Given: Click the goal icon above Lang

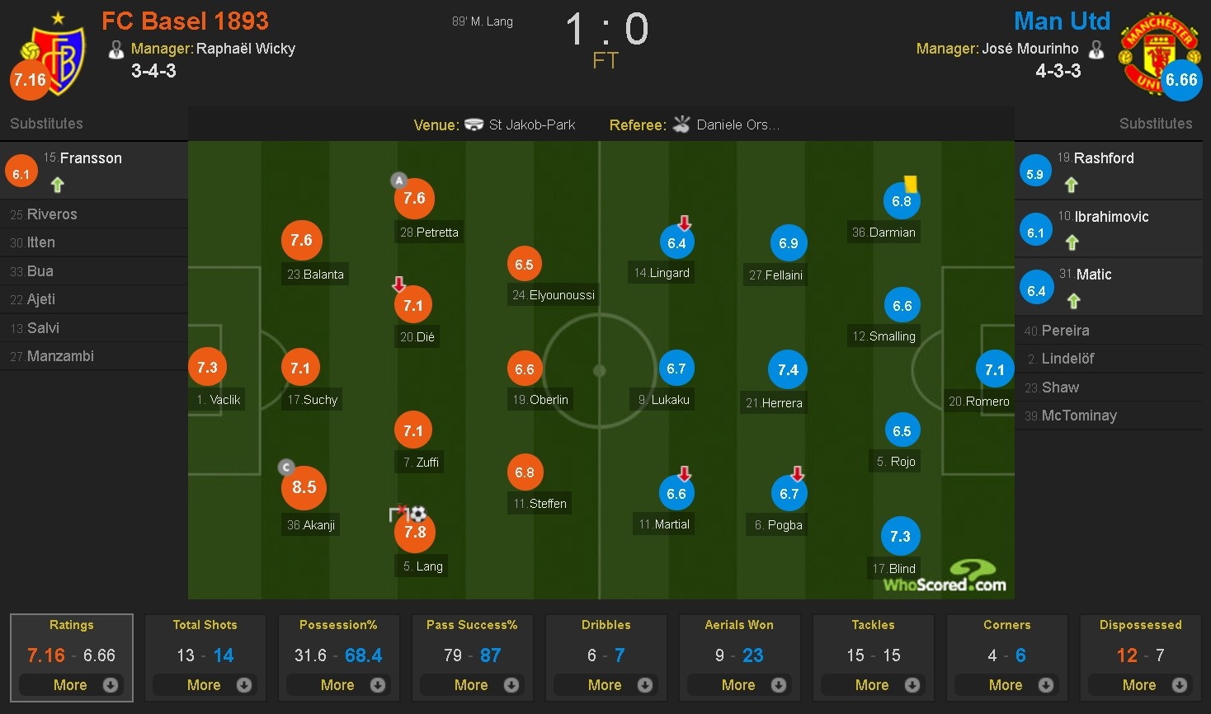Looking at the screenshot, I should click(x=417, y=513).
